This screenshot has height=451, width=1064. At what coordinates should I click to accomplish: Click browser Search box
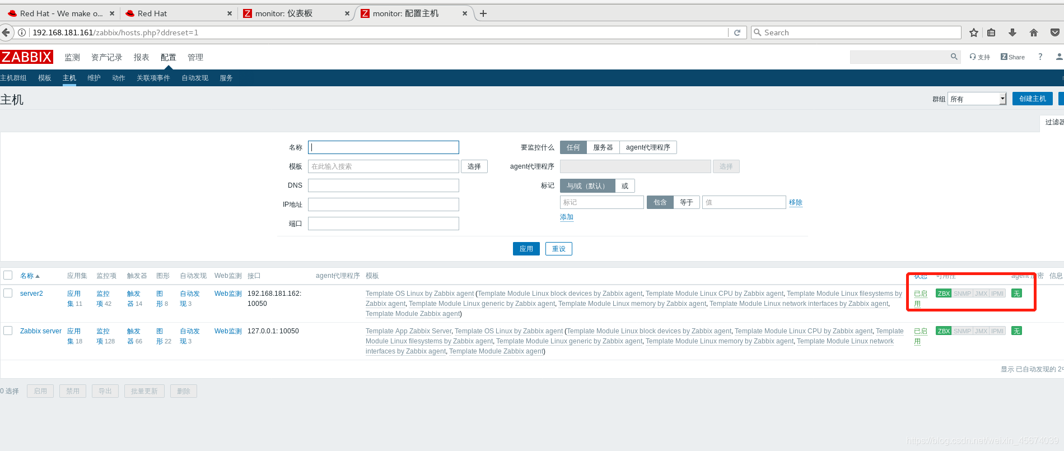pyautogui.click(x=856, y=32)
